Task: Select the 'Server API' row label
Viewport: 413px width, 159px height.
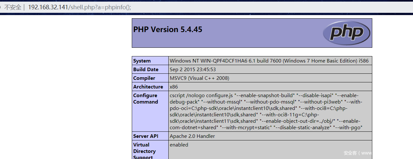Action: tap(146, 136)
